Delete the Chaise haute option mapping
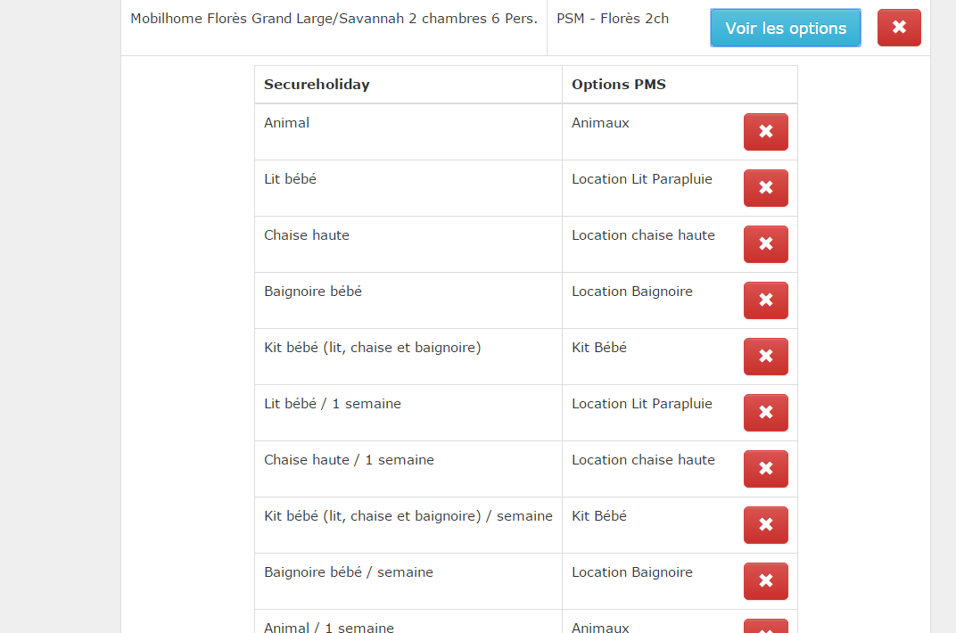 coord(765,244)
